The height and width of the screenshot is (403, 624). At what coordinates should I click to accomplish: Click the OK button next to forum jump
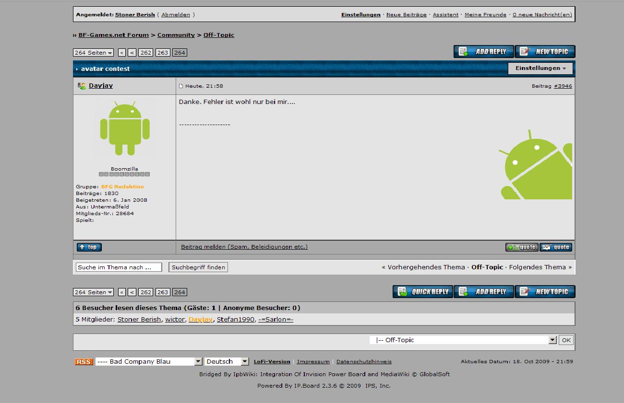click(566, 340)
